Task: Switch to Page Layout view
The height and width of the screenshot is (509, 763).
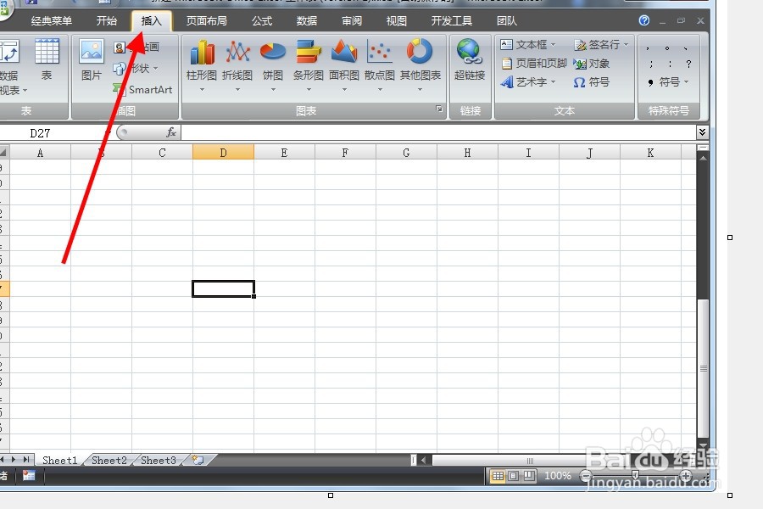Action: 514,476
